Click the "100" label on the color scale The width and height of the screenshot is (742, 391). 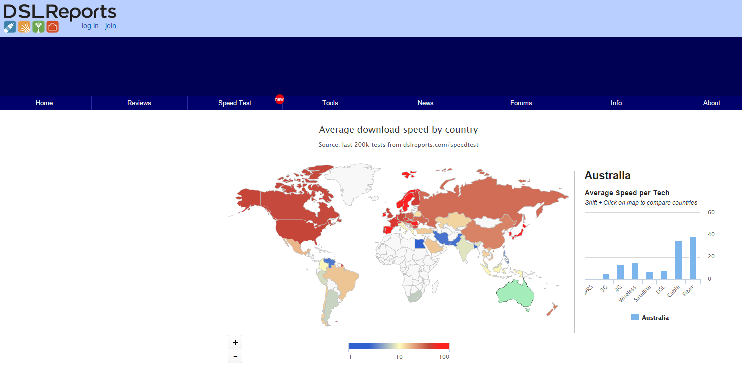(x=444, y=357)
